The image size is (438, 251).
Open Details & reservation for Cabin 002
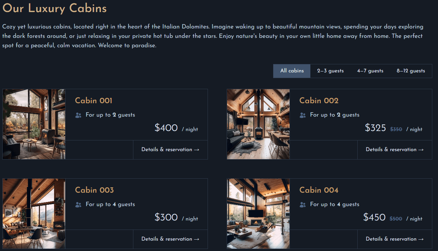click(x=395, y=150)
